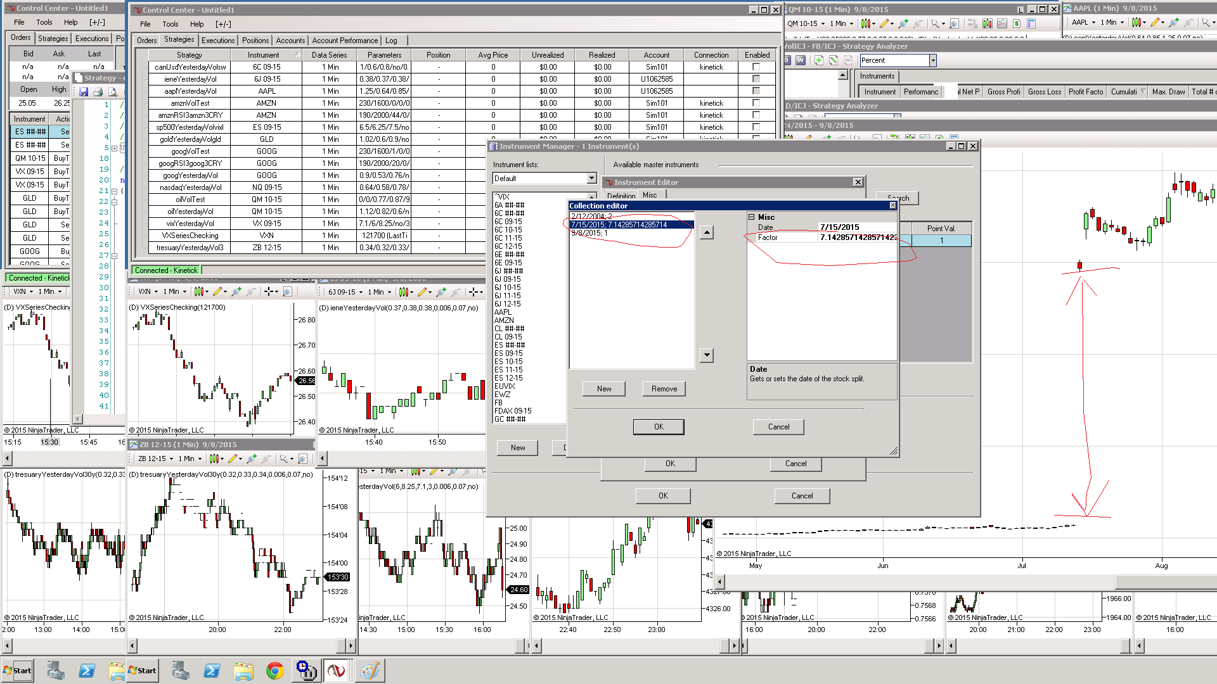Click the zoom in icon on QM chart toolbar
The image size is (1217, 684).
(x=903, y=23)
